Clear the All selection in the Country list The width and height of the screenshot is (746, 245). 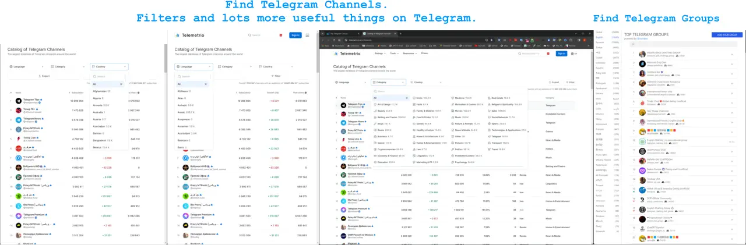121,84
